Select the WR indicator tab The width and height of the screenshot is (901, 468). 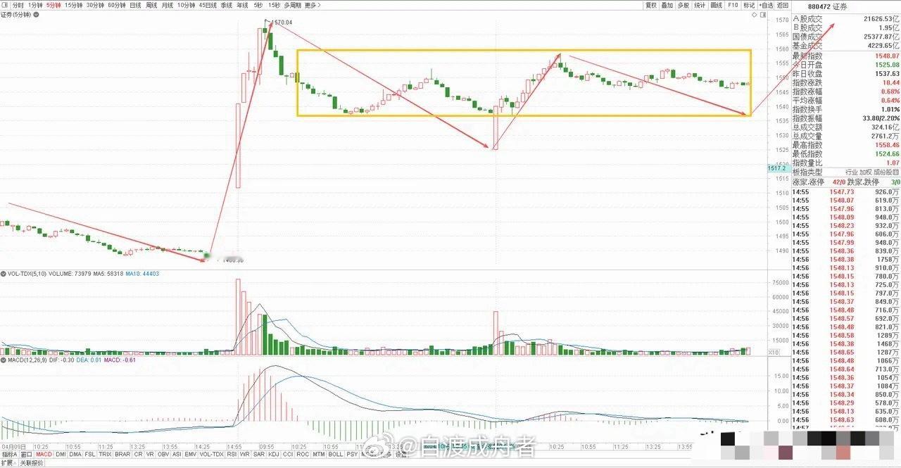pyautogui.click(x=245, y=455)
